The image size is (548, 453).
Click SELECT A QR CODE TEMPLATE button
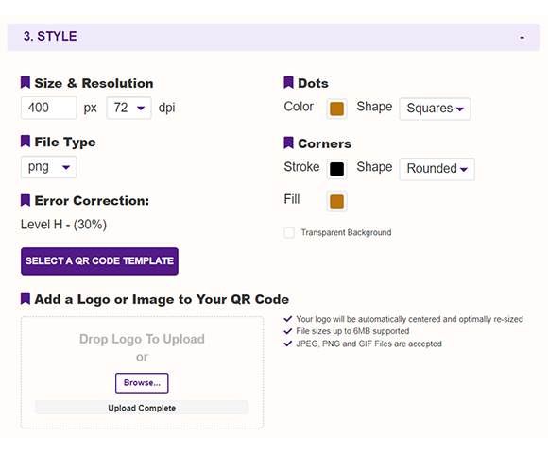[99, 261]
